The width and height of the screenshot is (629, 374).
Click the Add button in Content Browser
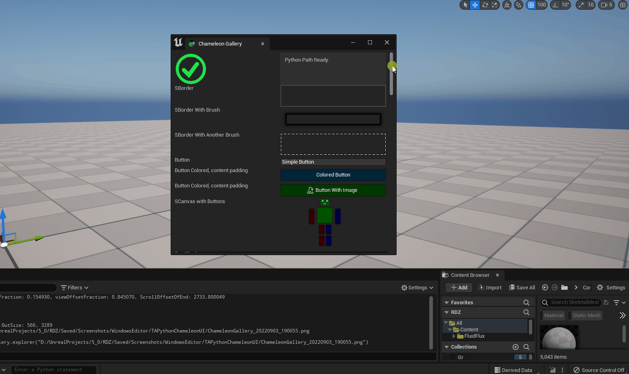[x=459, y=288]
